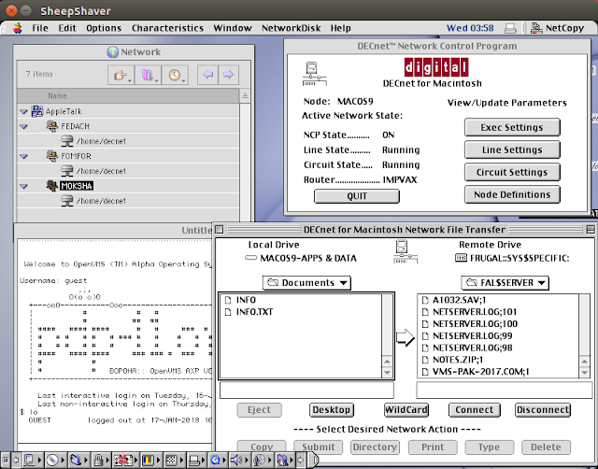The height and width of the screenshot is (469, 598).
Task: Click the Disconnect button
Action: point(543,410)
